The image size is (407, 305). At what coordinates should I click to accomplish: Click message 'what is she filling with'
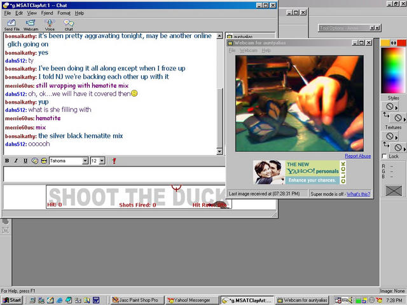click(x=60, y=110)
